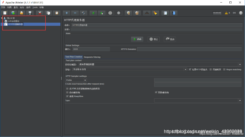
Task: Click the New test plan toolbar icon
Action: (x=5, y=13)
